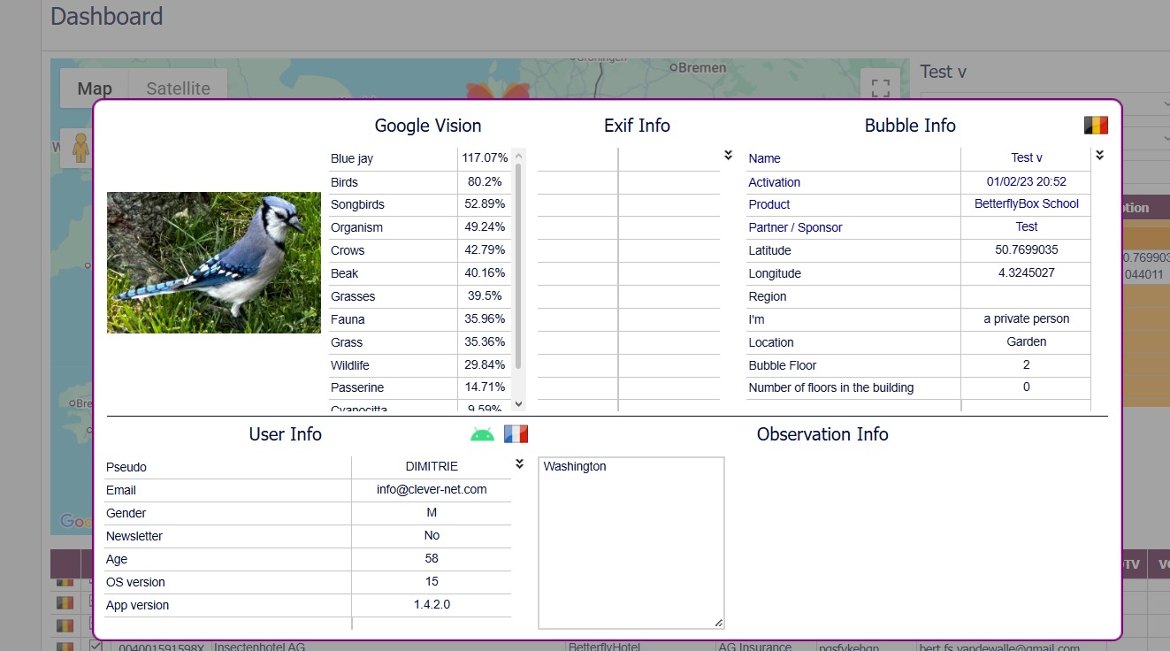This screenshot has height=651, width=1170.
Task: Click the App version value 1.4.2.0
Action: [432, 604]
